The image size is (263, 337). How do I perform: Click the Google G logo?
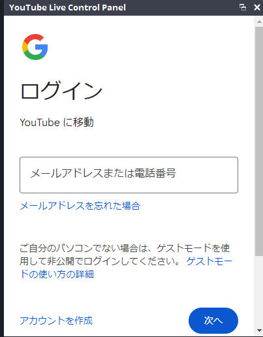(x=35, y=47)
